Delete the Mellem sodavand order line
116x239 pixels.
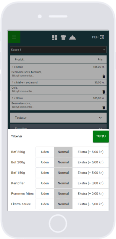104,92
